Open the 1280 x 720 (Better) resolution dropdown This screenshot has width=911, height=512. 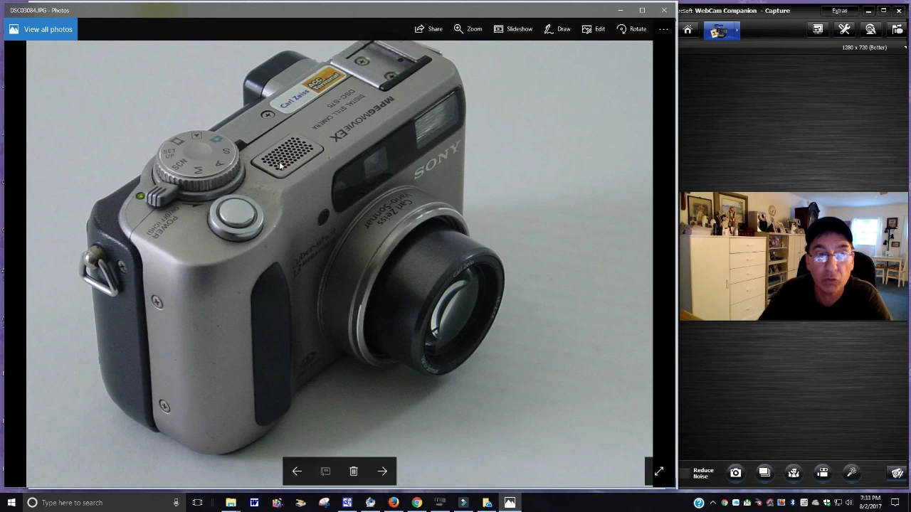pos(874,48)
